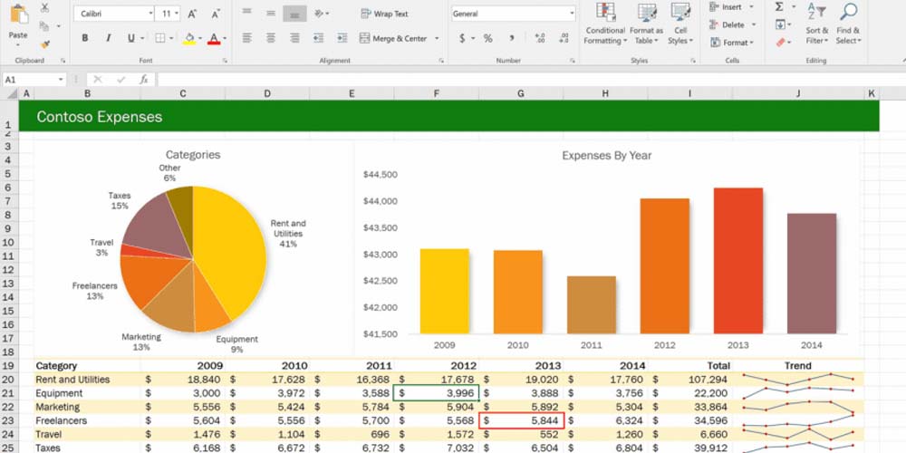Image resolution: width=906 pixels, height=453 pixels.
Task: Launch the Font settings dialog
Action: [225, 61]
